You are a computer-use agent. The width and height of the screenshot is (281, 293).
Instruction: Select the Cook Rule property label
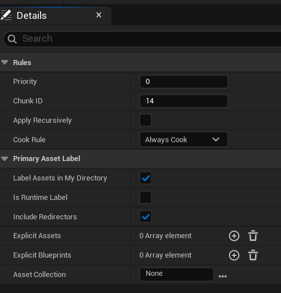coord(29,140)
